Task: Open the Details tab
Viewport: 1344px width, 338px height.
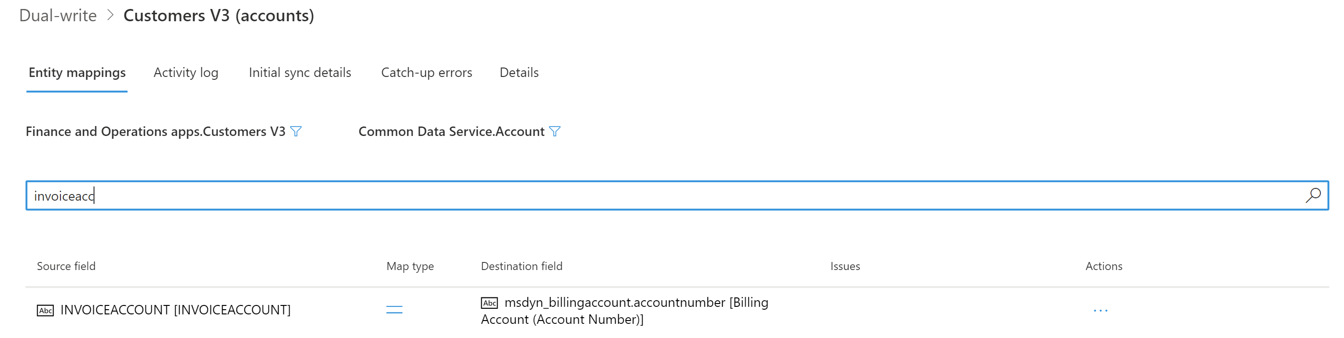Action: click(x=519, y=73)
